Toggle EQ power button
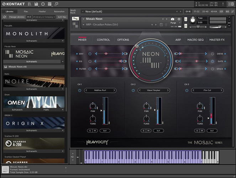 point(90,61)
